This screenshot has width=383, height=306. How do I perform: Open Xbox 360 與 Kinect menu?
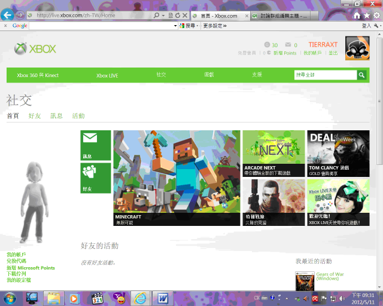click(x=38, y=75)
